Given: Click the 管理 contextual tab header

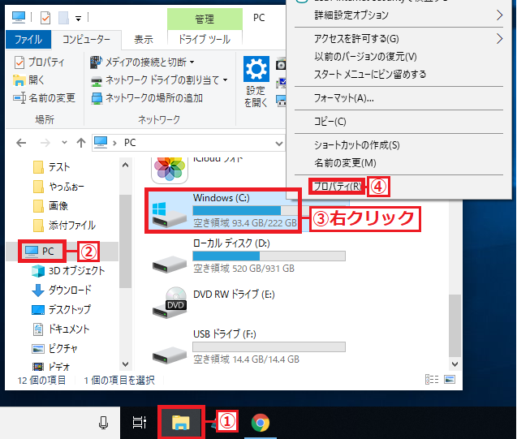Looking at the screenshot, I should [205, 19].
